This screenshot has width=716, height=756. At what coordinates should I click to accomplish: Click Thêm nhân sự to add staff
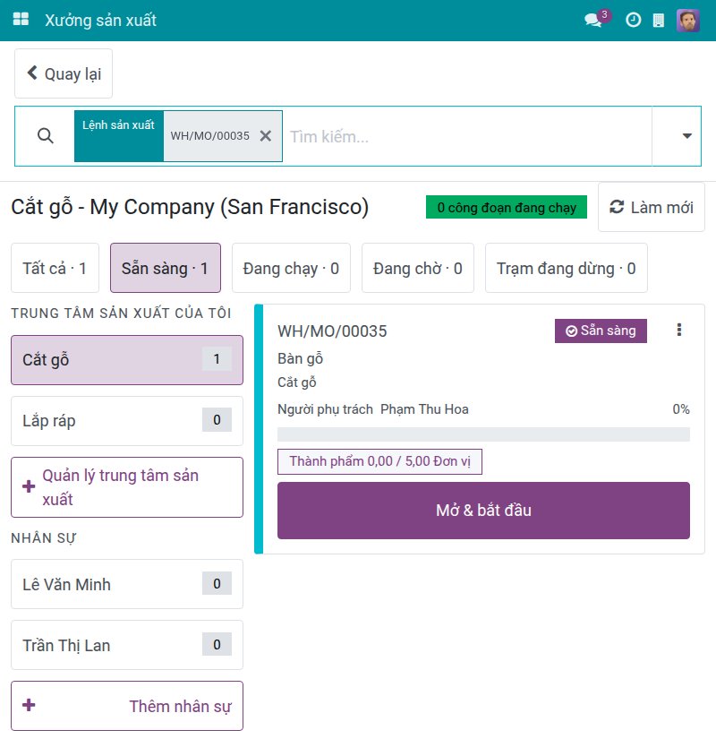coord(127,706)
